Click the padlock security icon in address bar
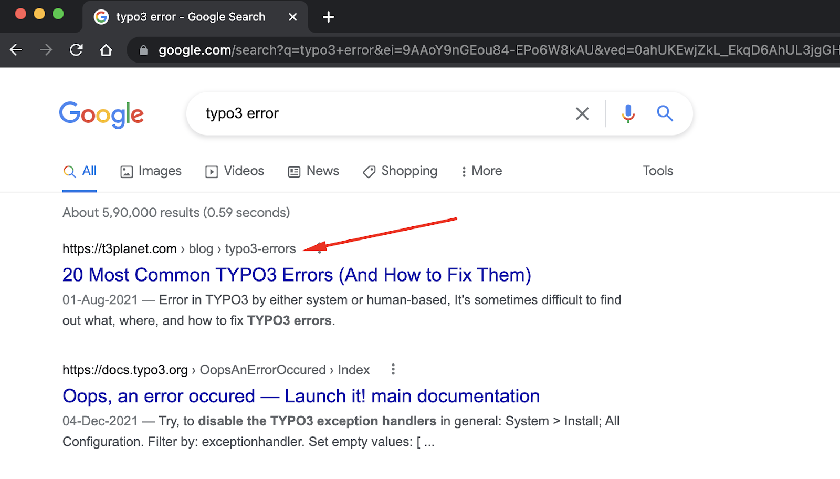Image resolution: width=840 pixels, height=479 pixels. coord(143,49)
